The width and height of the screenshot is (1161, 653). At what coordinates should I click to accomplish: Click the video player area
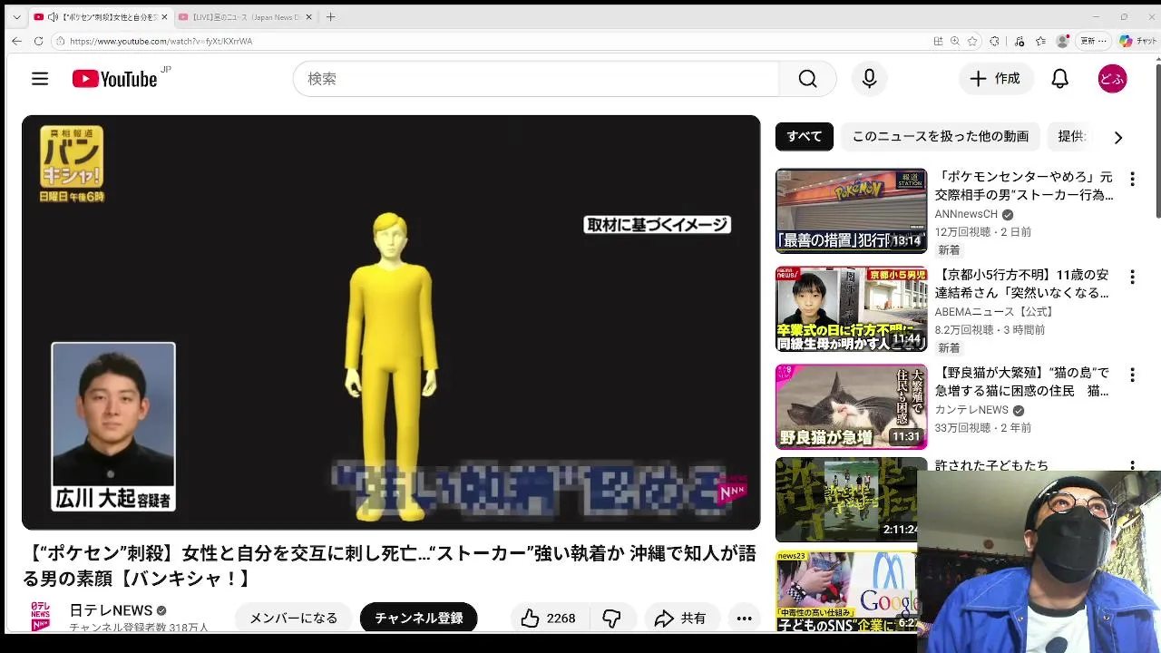(x=391, y=322)
